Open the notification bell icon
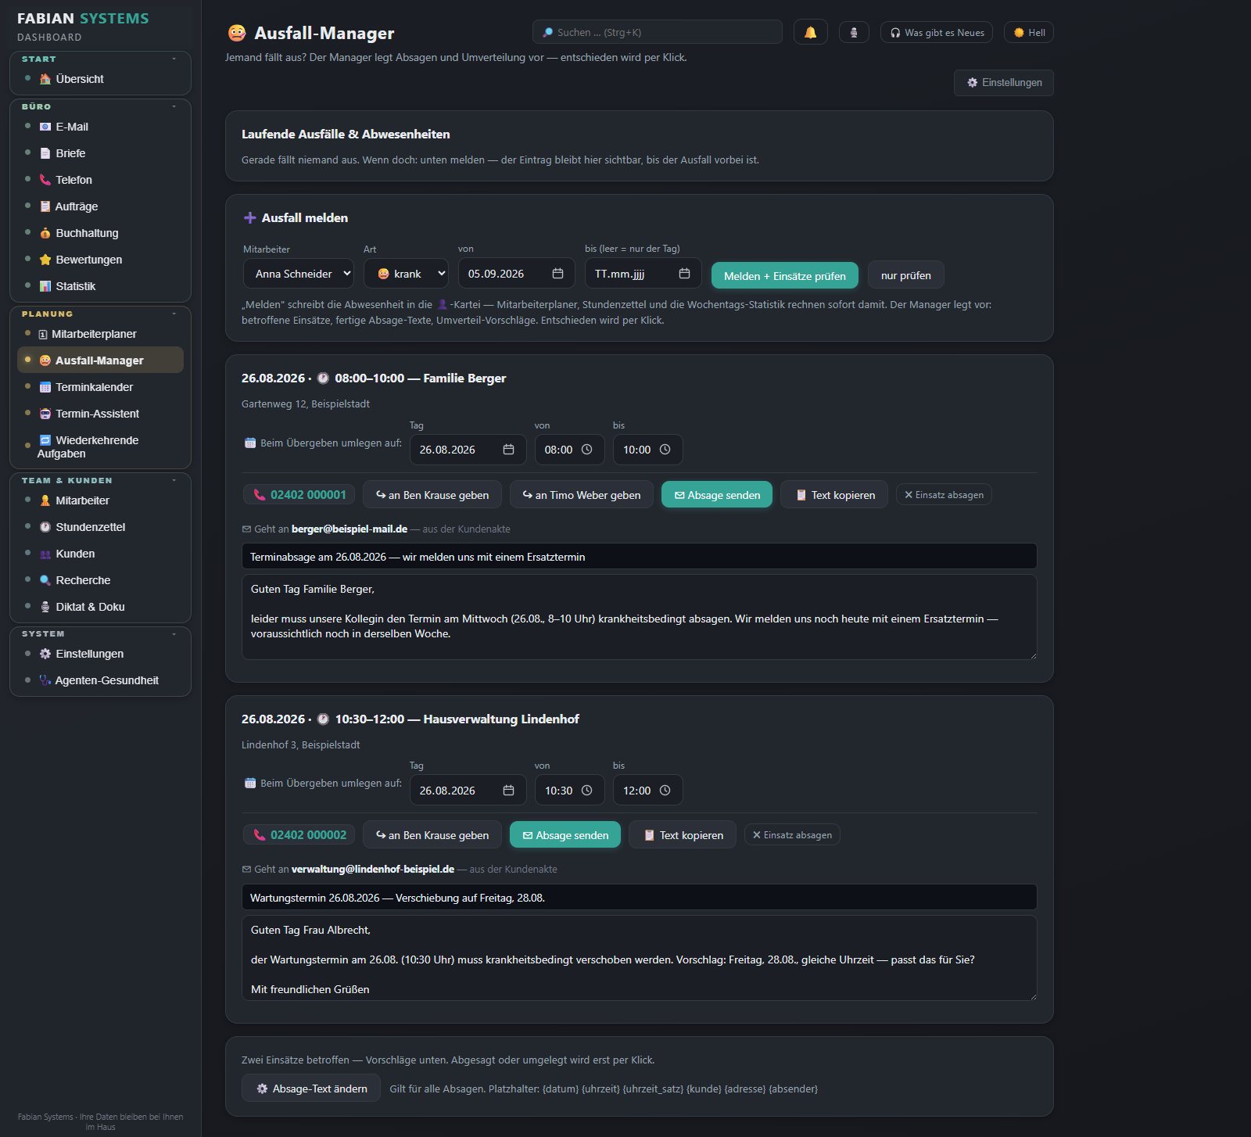 (x=810, y=32)
